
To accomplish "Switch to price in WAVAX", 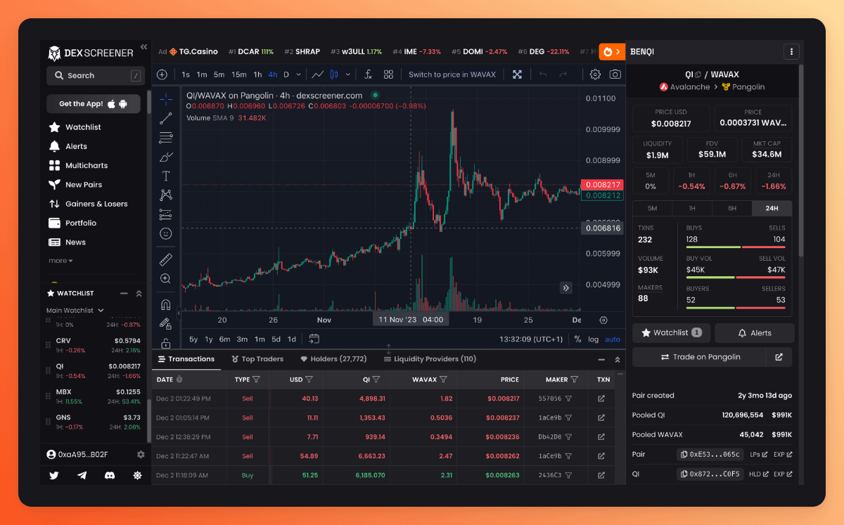I will point(452,74).
